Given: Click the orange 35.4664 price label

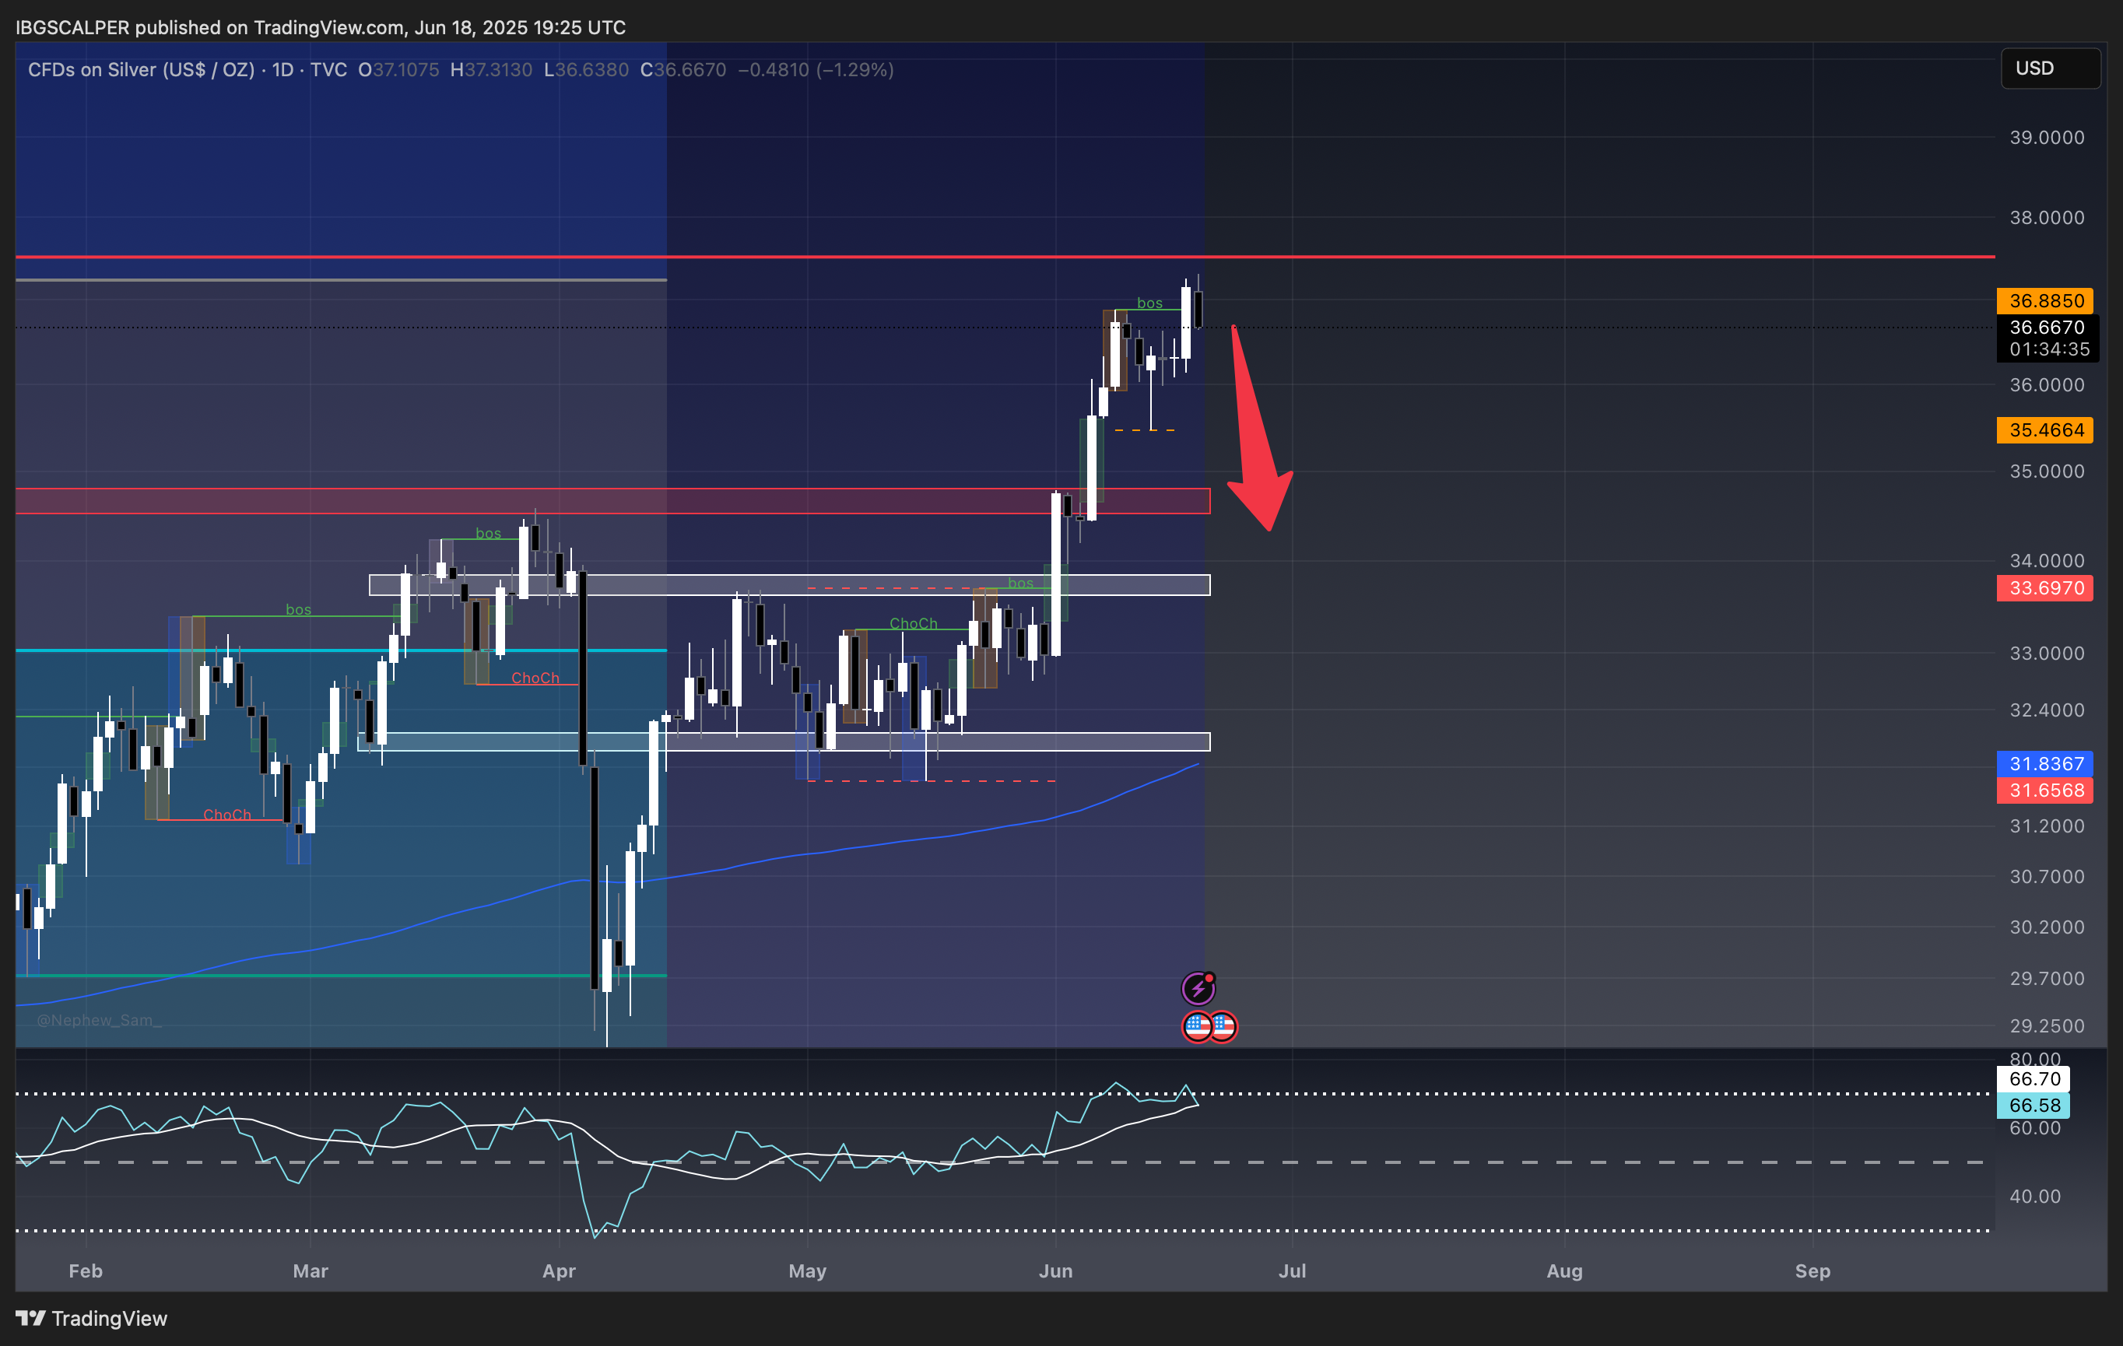Looking at the screenshot, I should coord(2044,430).
